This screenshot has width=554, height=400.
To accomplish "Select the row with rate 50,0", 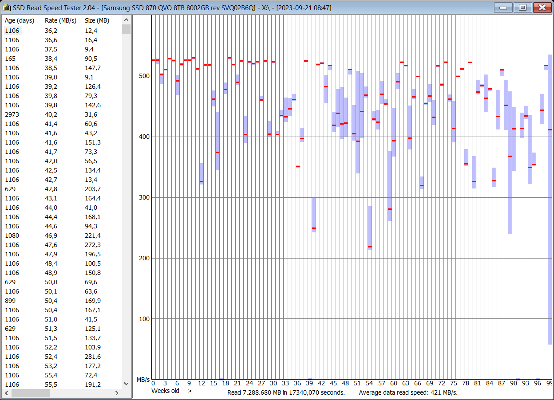I will tap(62, 282).
